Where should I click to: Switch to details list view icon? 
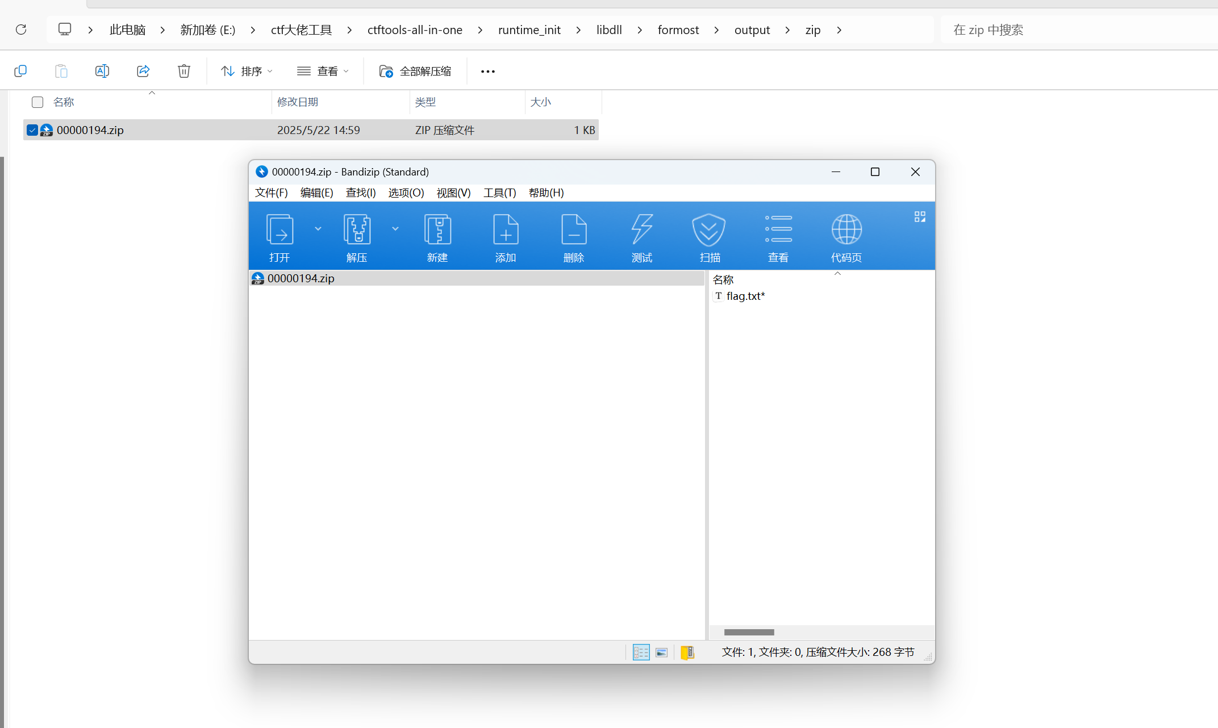pyautogui.click(x=641, y=652)
